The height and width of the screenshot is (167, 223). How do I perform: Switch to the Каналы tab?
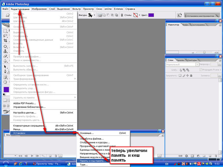[180, 60]
